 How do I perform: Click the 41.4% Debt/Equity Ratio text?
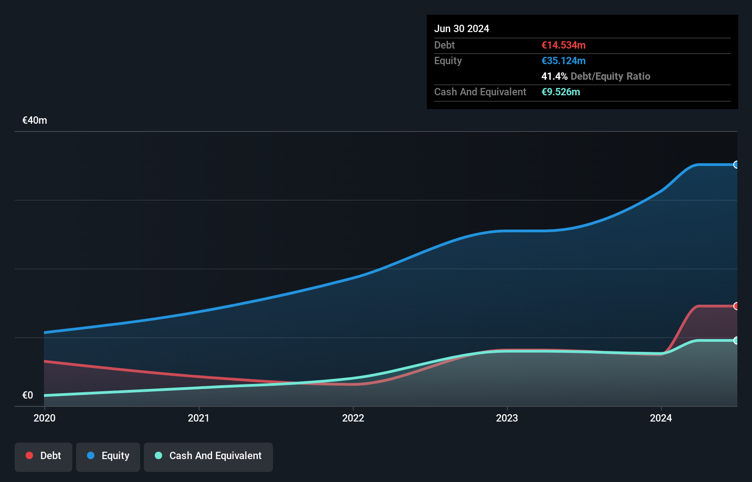click(596, 77)
